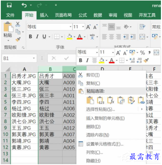Click percent style on mini toolbar
162x165 pixels.
pos(143,53)
